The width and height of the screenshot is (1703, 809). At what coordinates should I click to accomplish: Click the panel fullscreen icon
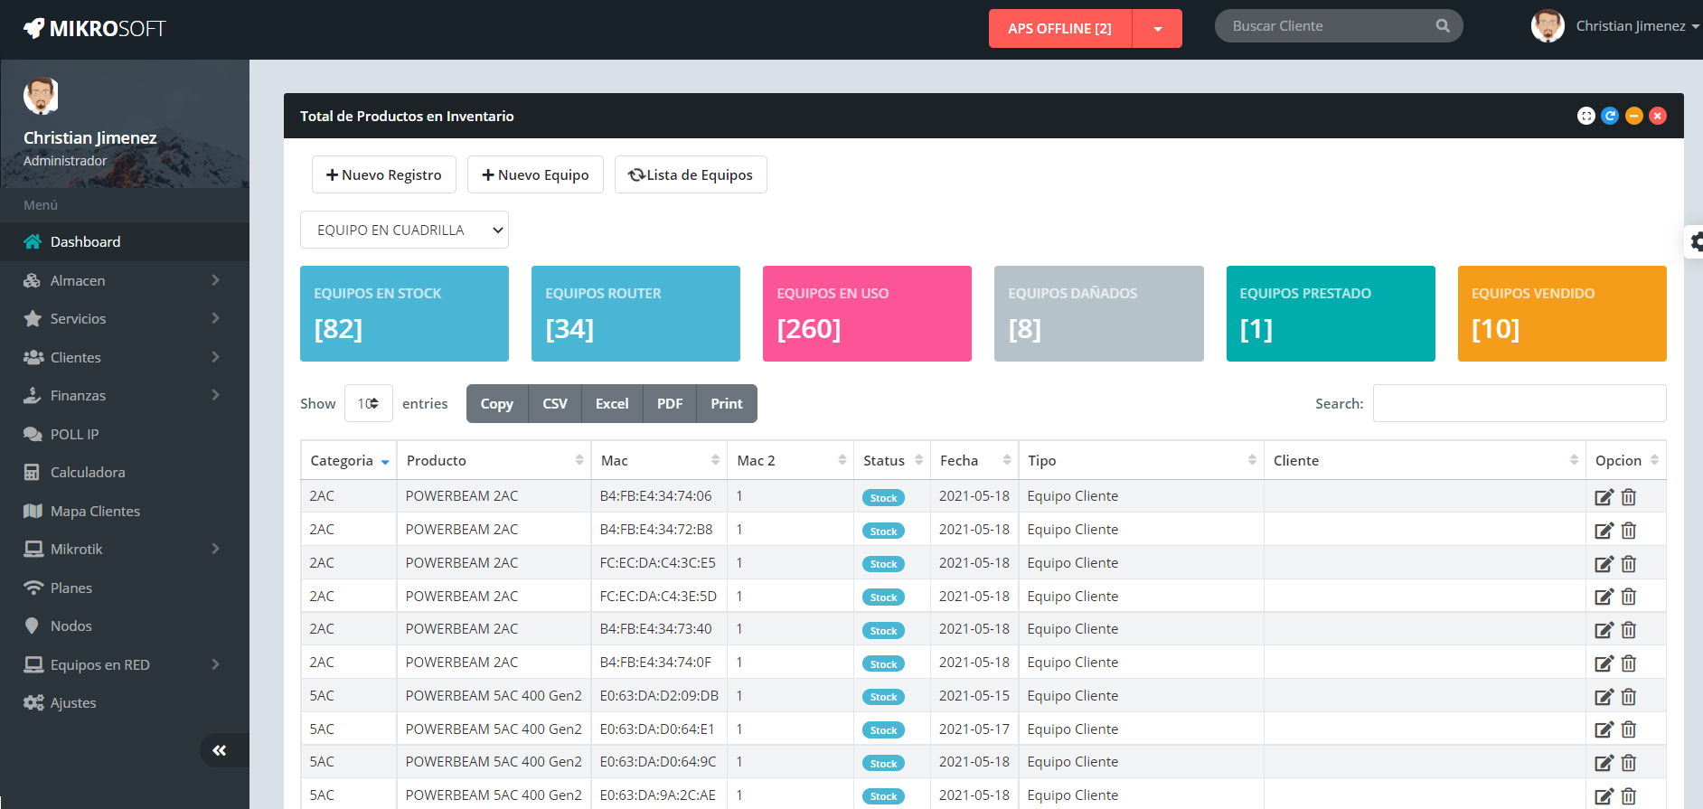[1586, 116]
